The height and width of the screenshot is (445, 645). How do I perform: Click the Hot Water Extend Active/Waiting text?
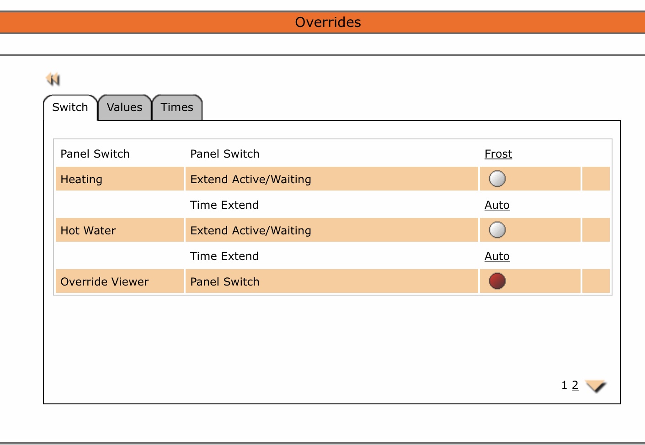(x=251, y=231)
